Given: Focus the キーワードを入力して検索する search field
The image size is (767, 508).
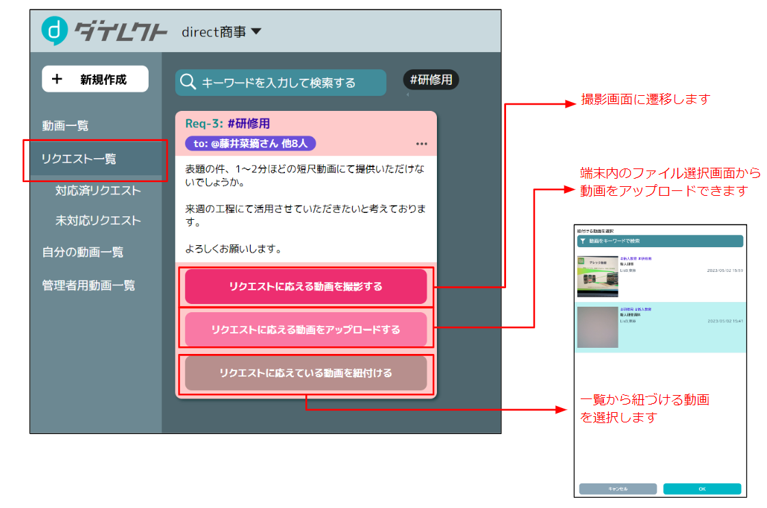Looking at the screenshot, I should [x=281, y=82].
